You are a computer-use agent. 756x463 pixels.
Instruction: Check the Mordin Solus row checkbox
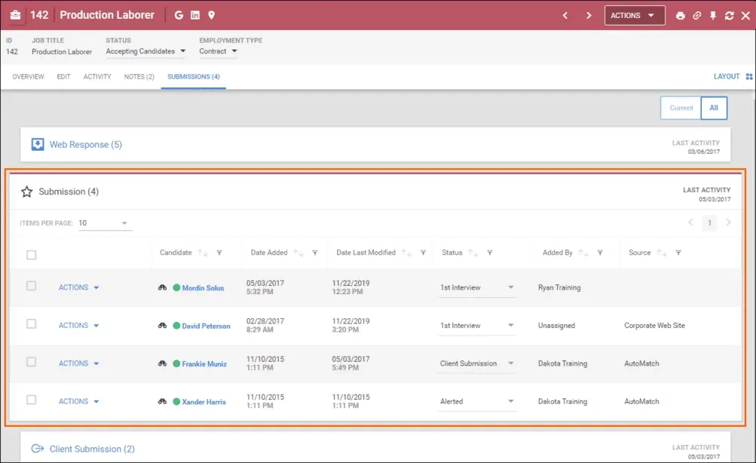click(32, 286)
